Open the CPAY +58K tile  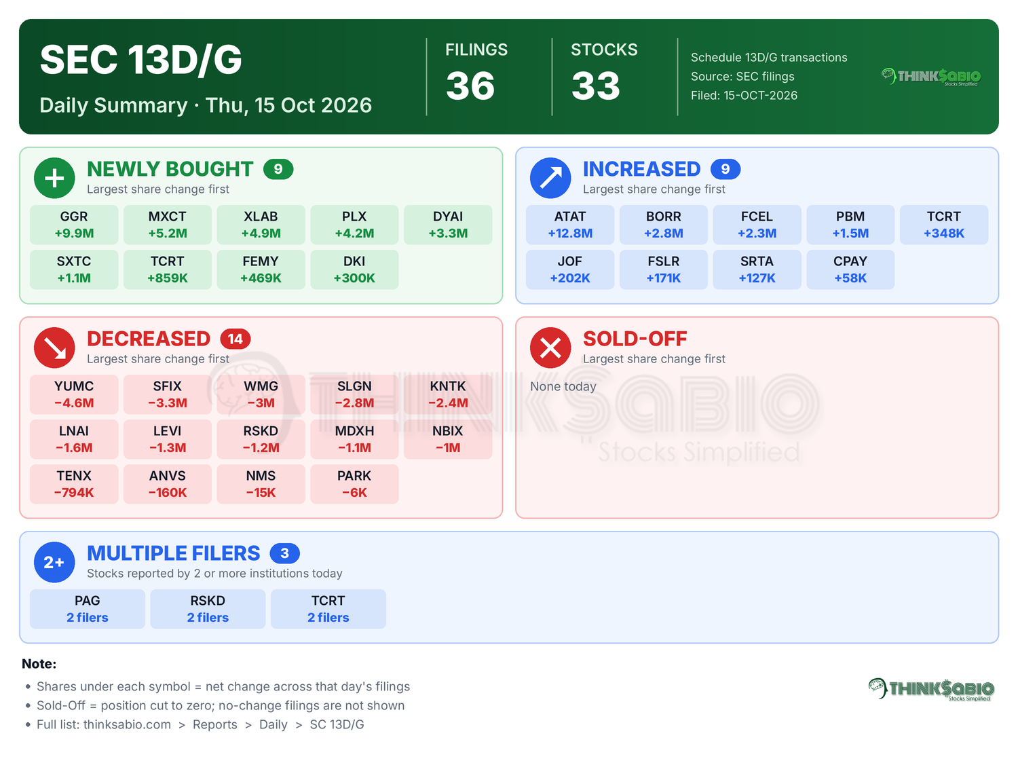click(850, 269)
